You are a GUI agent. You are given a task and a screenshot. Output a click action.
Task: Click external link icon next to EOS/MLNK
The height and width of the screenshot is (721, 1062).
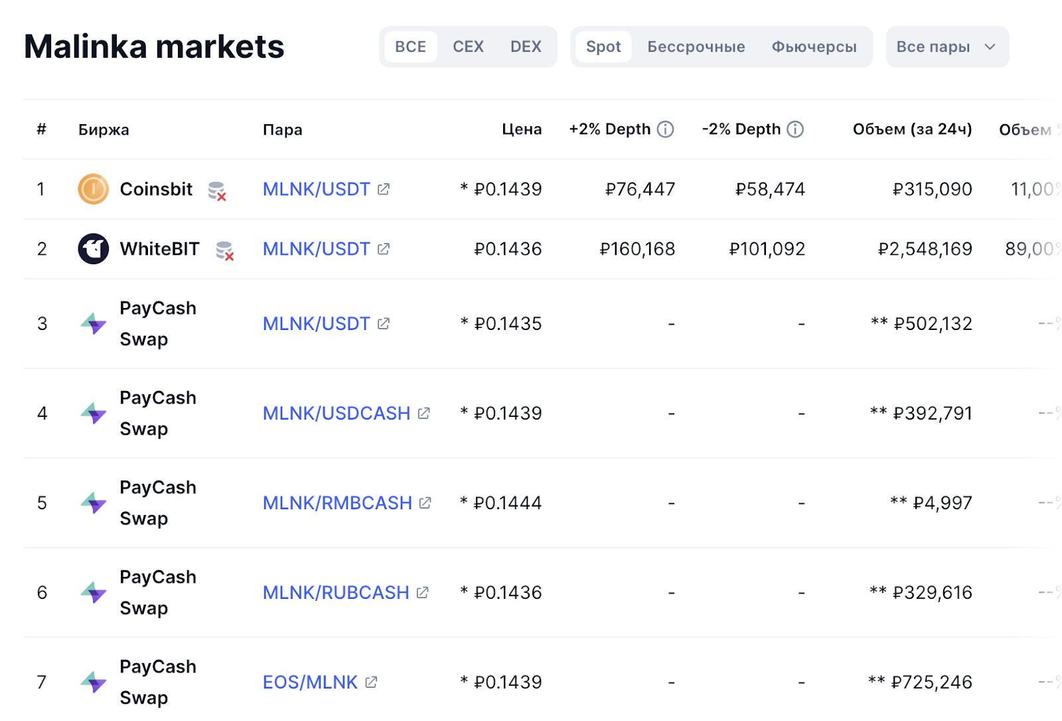pyautogui.click(x=372, y=682)
